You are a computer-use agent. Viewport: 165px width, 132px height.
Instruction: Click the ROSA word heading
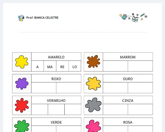[128, 122]
